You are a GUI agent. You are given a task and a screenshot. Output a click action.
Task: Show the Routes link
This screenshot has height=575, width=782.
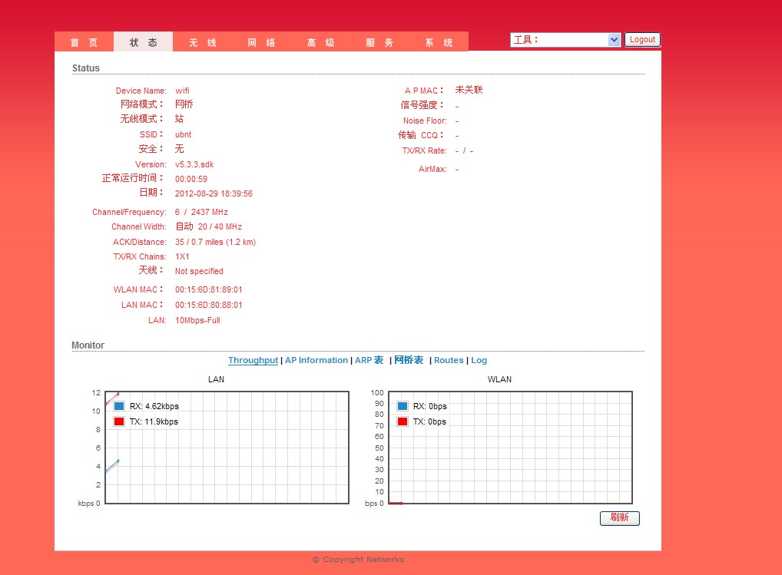(x=449, y=360)
